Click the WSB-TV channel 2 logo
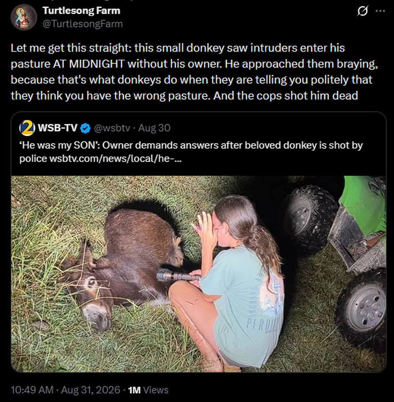Viewport: 394px width, 402px height. coord(27,128)
